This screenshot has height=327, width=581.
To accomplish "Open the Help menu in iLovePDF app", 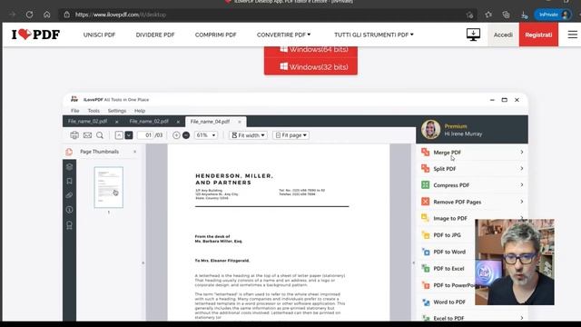I will pos(140,111).
